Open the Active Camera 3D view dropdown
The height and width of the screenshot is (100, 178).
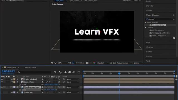(124, 63)
